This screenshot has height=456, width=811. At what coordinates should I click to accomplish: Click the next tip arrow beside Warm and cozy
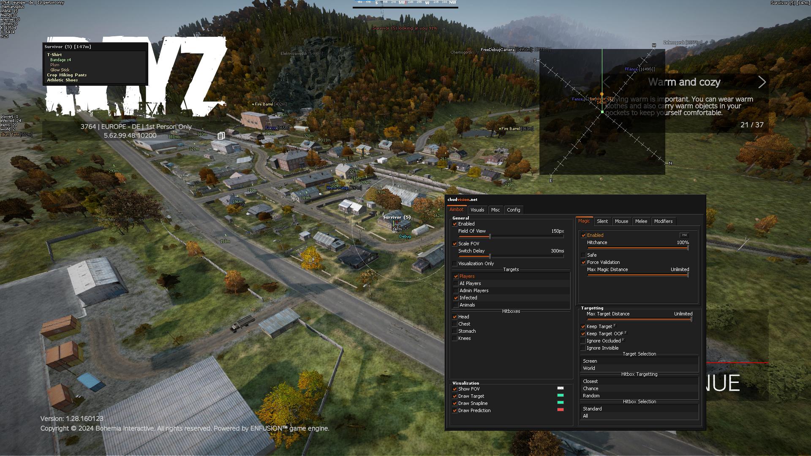pyautogui.click(x=762, y=82)
